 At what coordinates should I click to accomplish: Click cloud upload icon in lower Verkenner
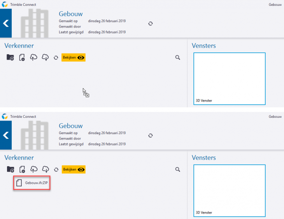(x=34, y=169)
